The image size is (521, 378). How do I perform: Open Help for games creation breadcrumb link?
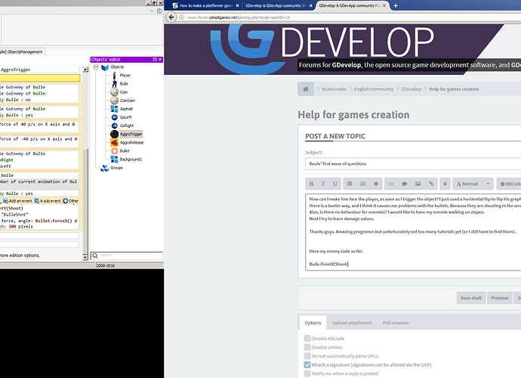point(454,89)
